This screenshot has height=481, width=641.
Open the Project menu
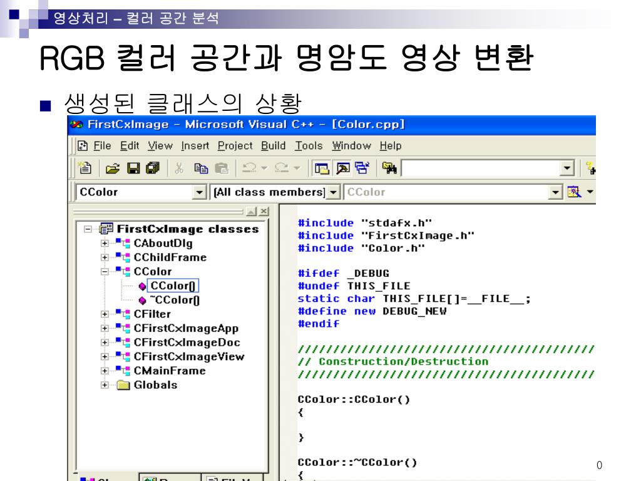point(235,145)
